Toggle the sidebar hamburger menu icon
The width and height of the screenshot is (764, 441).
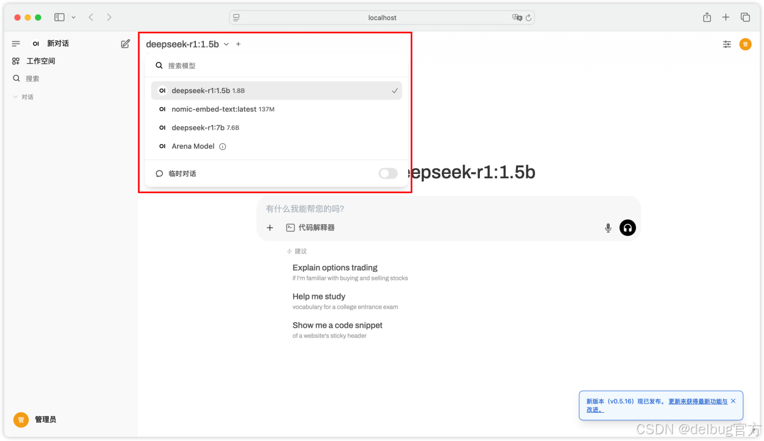pos(16,43)
